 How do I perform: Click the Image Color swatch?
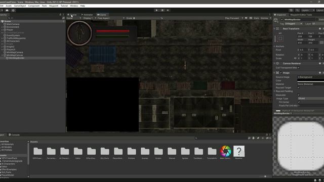click(x=310, y=80)
